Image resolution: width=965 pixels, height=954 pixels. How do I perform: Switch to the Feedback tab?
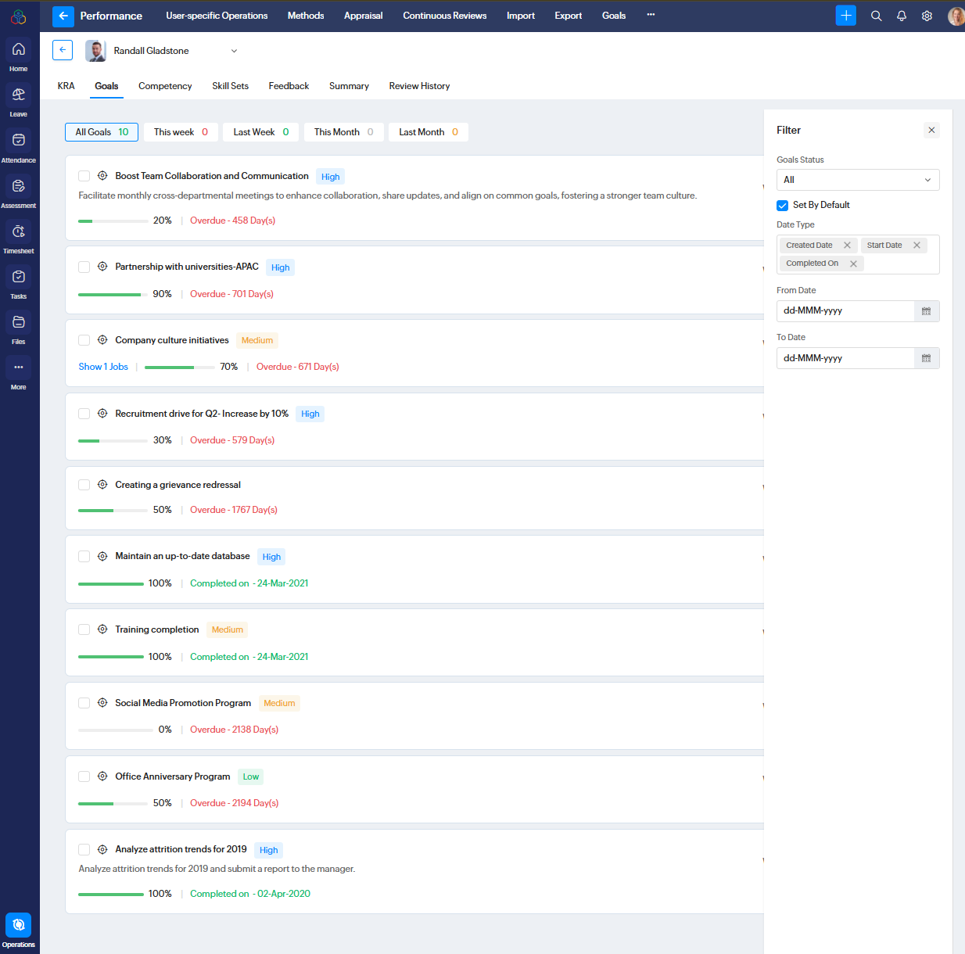[x=289, y=86]
